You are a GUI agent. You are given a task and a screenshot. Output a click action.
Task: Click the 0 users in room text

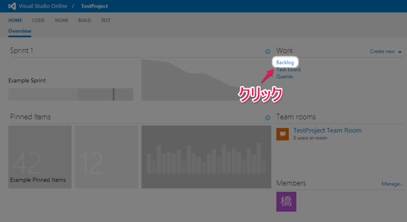coord(310,138)
